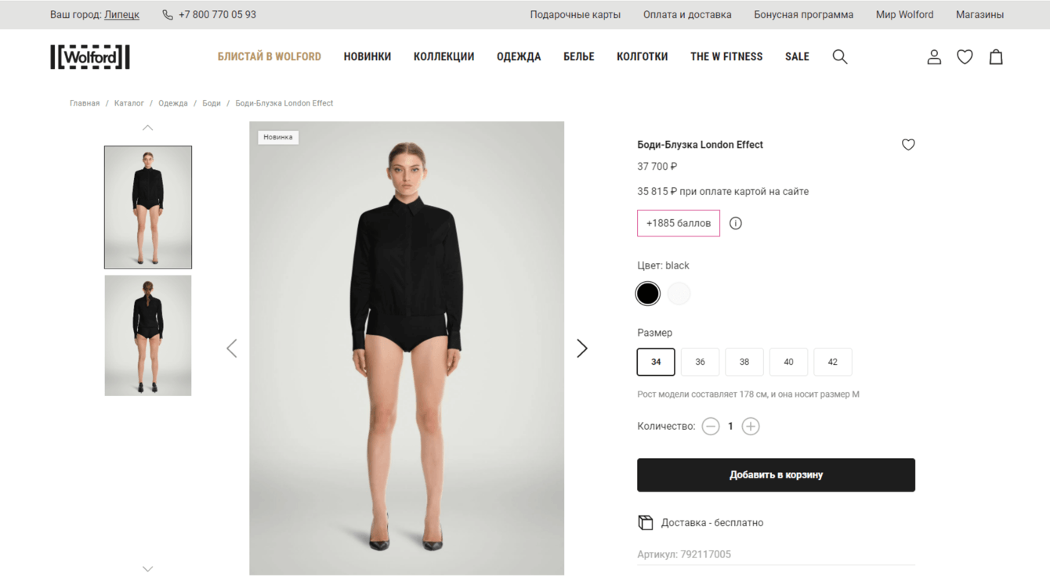
Task: Open the search magnifier icon
Action: (x=839, y=56)
